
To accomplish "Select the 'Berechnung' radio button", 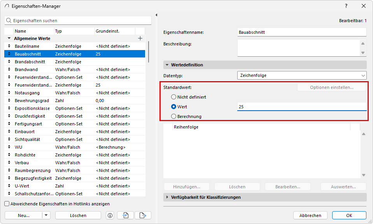I will [174, 116].
